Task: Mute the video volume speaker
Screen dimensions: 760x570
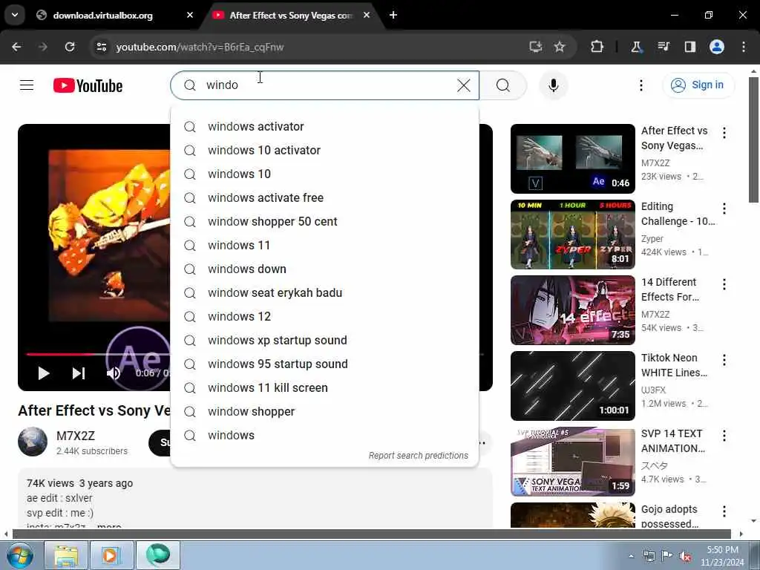Action: click(x=114, y=373)
